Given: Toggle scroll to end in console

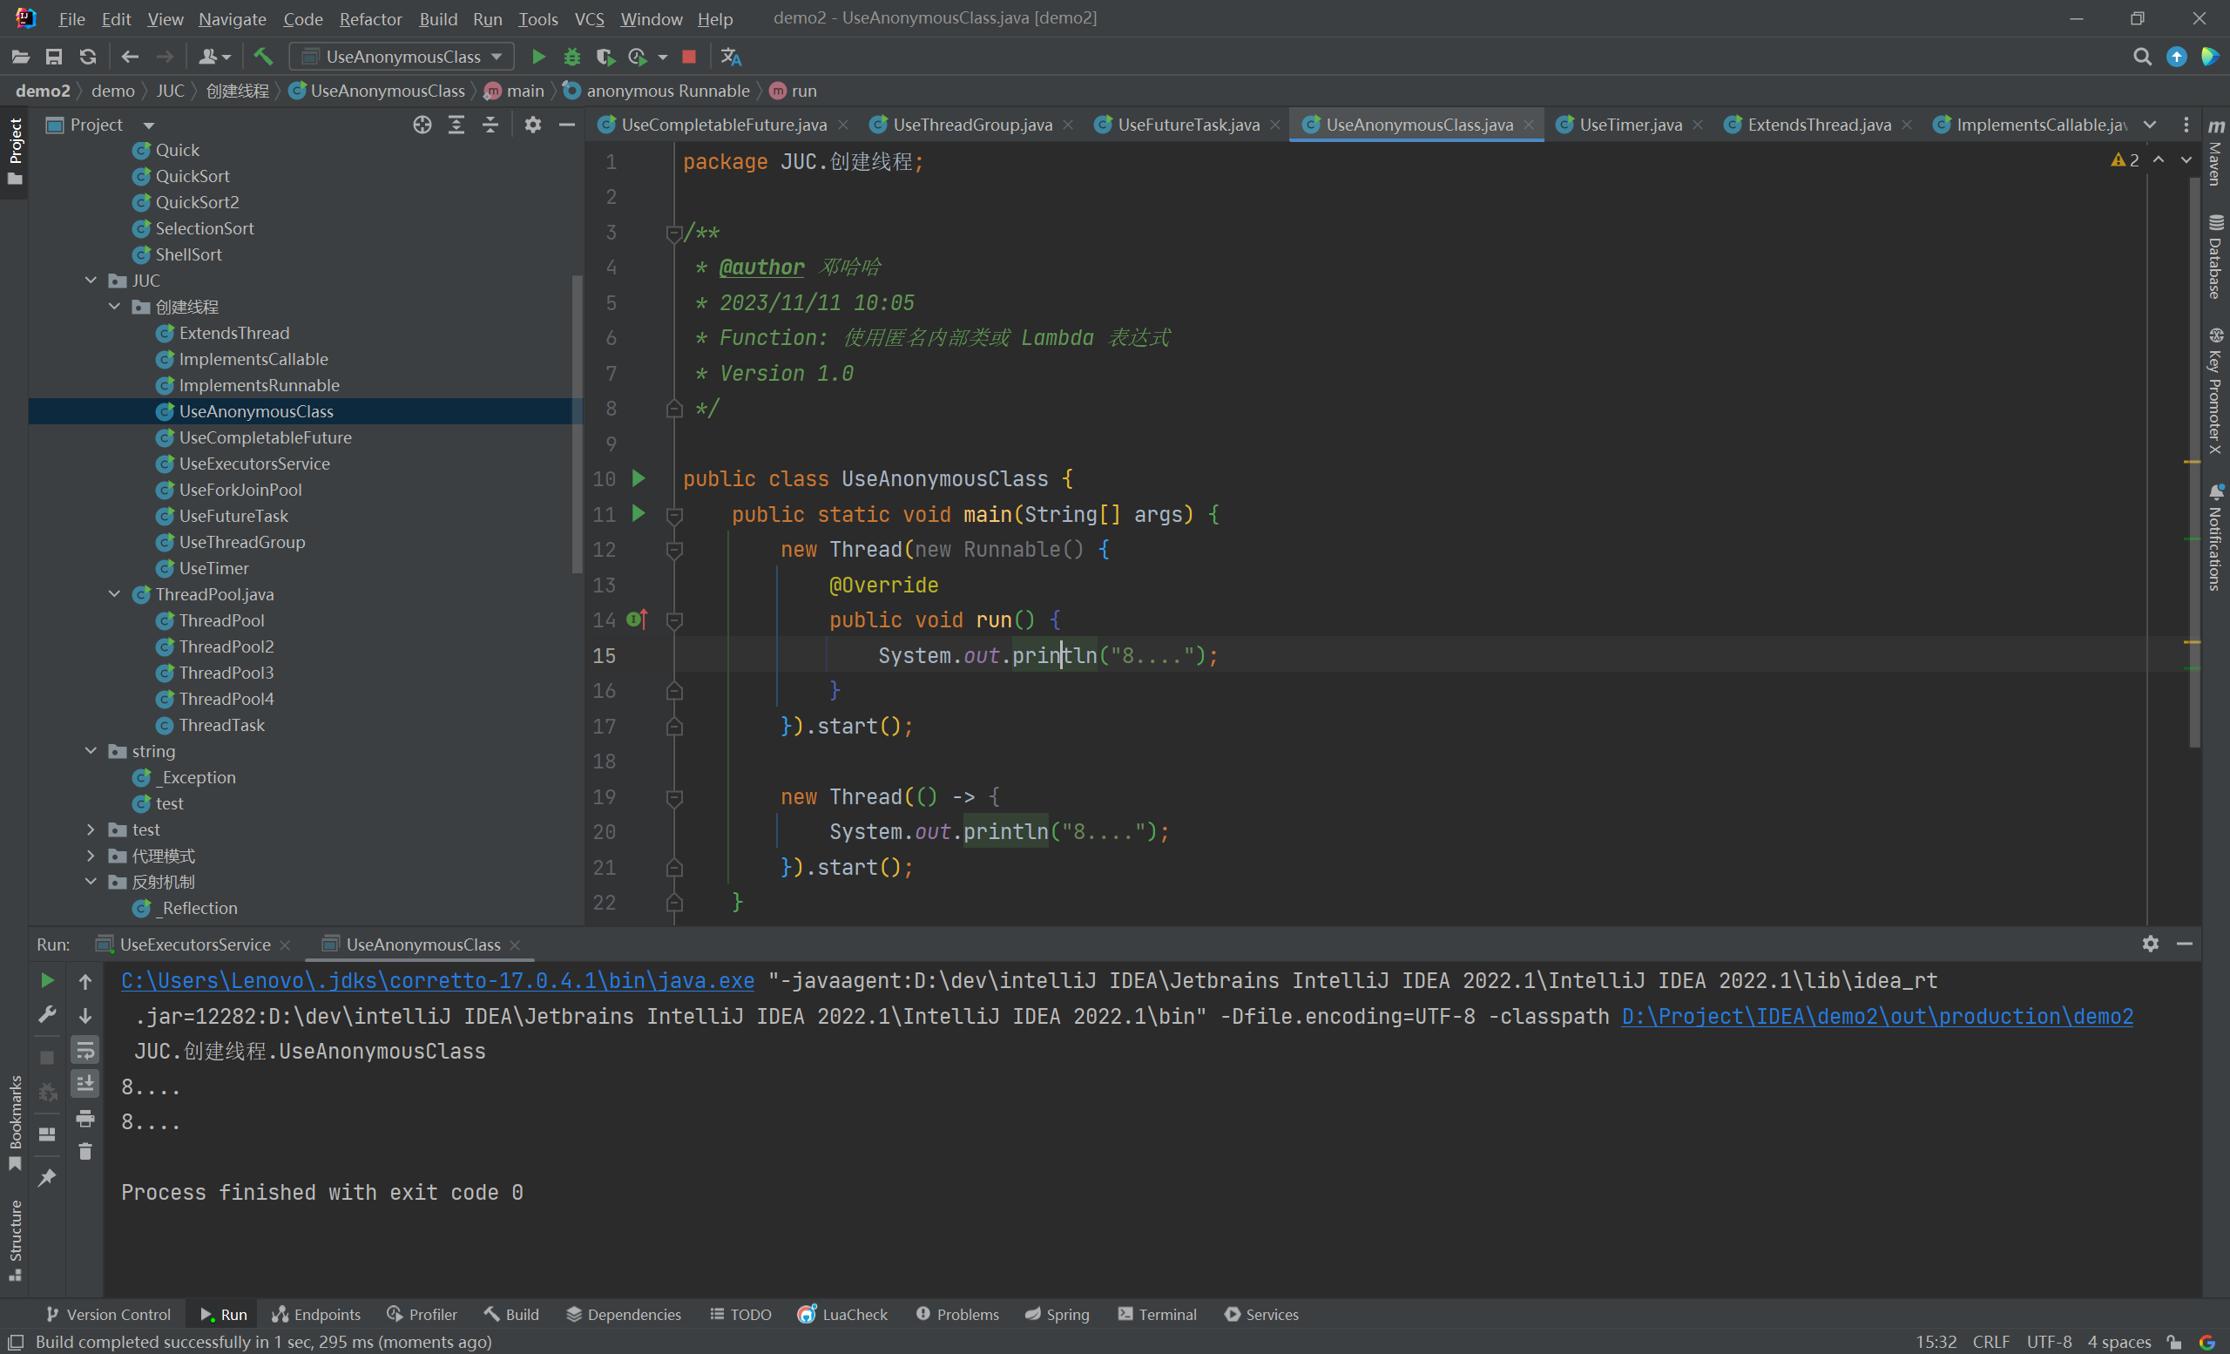Looking at the screenshot, I should tap(85, 1083).
